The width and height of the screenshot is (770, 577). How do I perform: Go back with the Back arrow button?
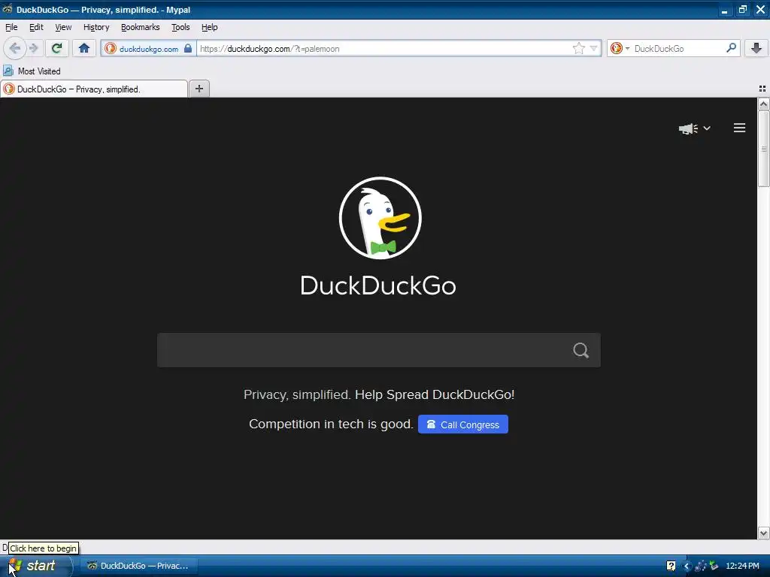coord(15,48)
